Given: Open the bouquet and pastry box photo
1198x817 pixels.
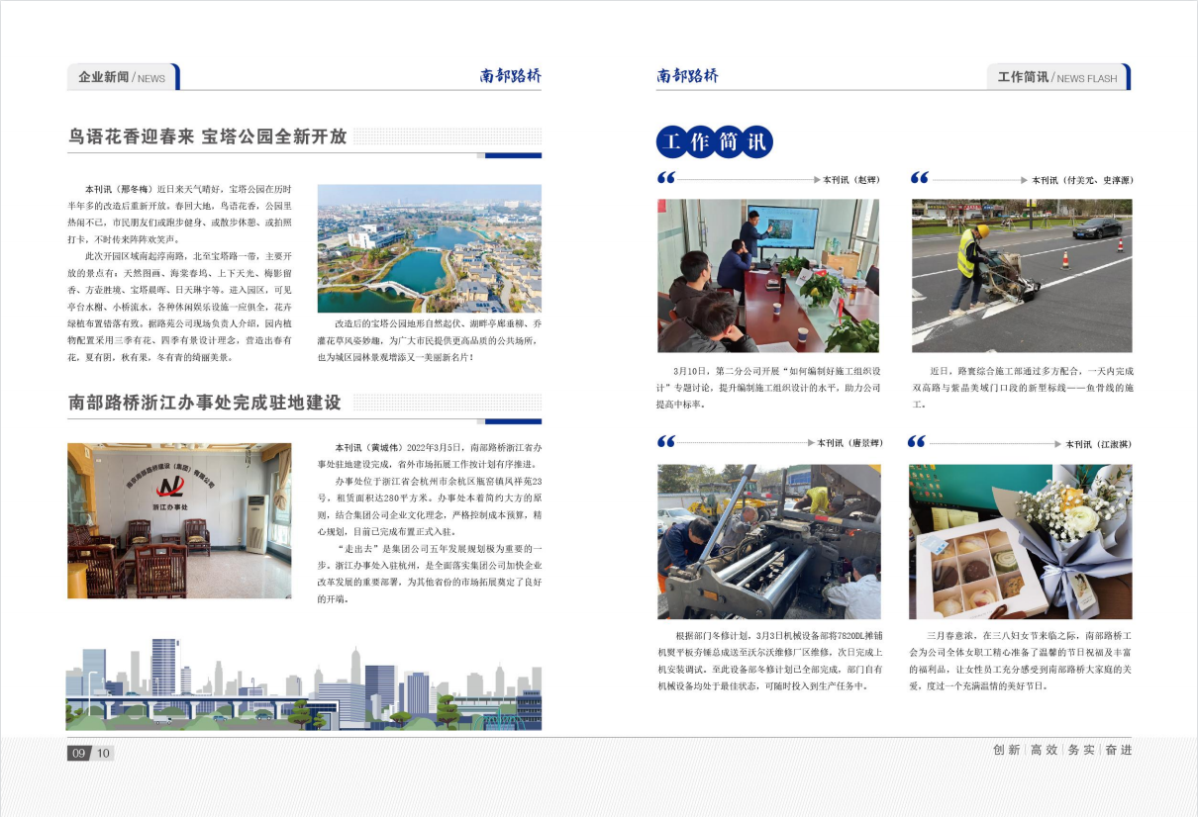Looking at the screenshot, I should [1021, 542].
